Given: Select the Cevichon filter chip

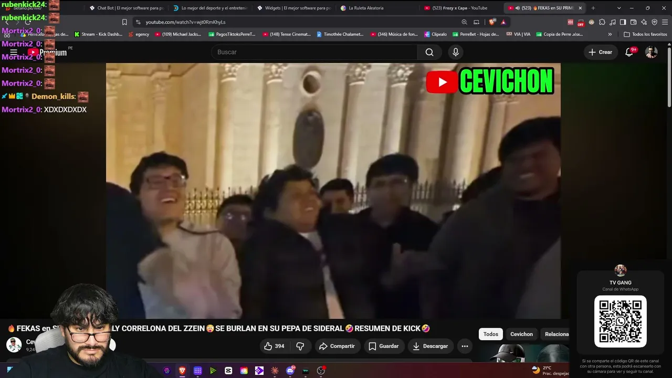Looking at the screenshot, I should coord(521,334).
